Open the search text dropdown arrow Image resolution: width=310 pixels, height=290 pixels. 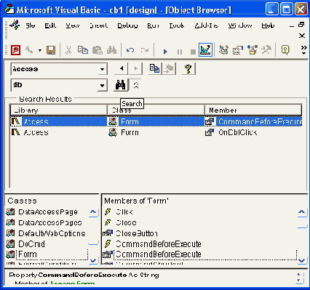click(x=102, y=85)
